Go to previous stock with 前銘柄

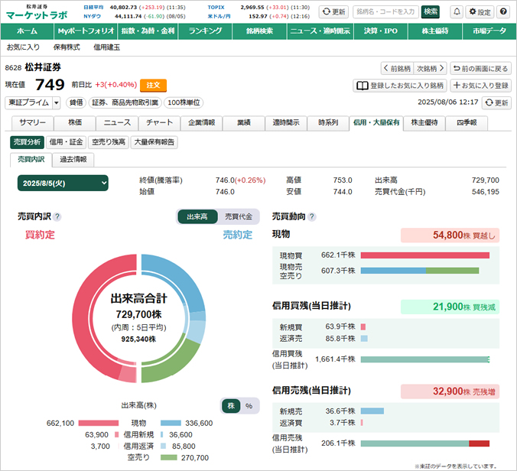(x=398, y=69)
